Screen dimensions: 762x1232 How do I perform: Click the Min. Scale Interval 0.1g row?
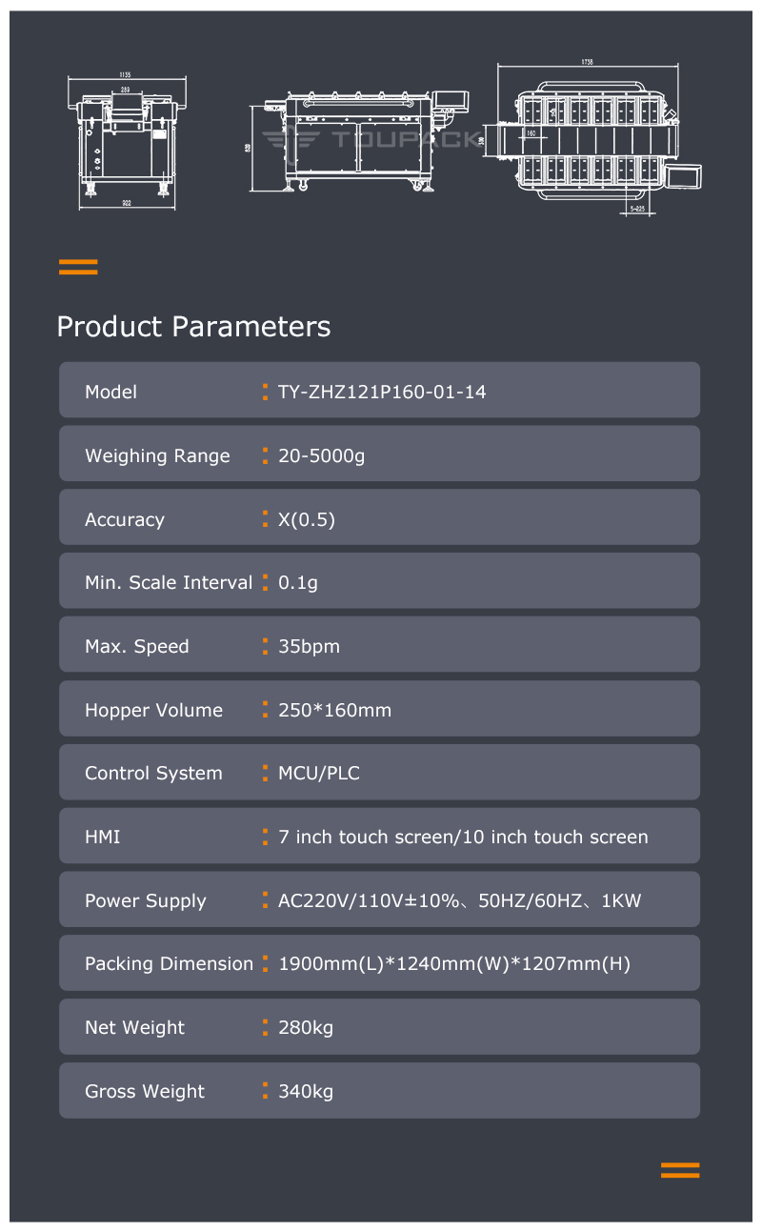[x=379, y=581]
